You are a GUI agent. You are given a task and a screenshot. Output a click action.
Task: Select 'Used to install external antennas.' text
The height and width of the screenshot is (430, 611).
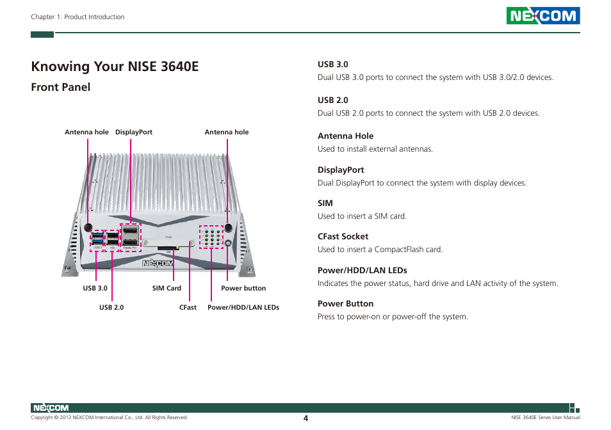pos(375,149)
